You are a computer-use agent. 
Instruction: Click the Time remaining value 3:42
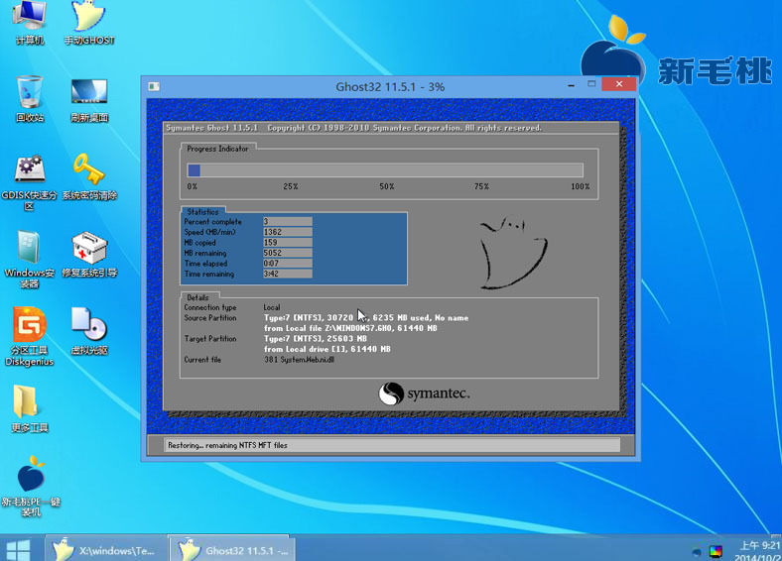[x=288, y=274]
